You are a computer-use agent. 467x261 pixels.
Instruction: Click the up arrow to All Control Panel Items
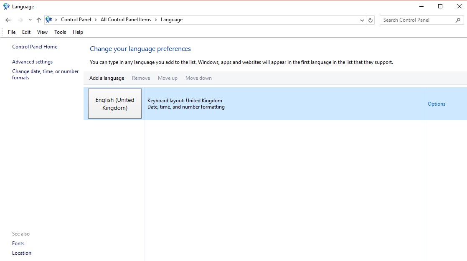(x=38, y=20)
